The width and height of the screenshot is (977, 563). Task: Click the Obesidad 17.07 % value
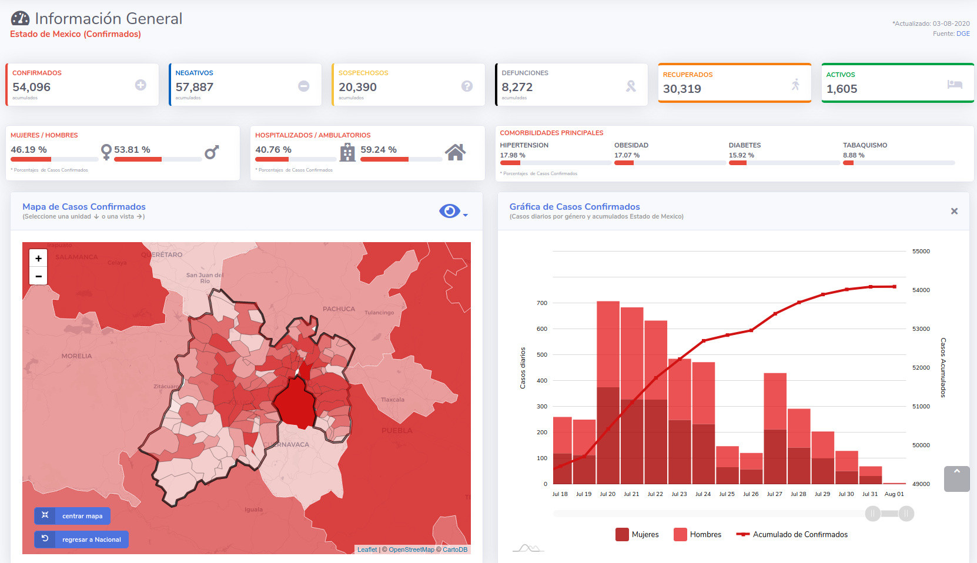pos(627,155)
